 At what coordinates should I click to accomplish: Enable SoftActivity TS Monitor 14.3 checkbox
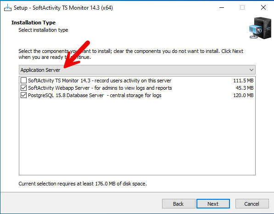pos(23,81)
